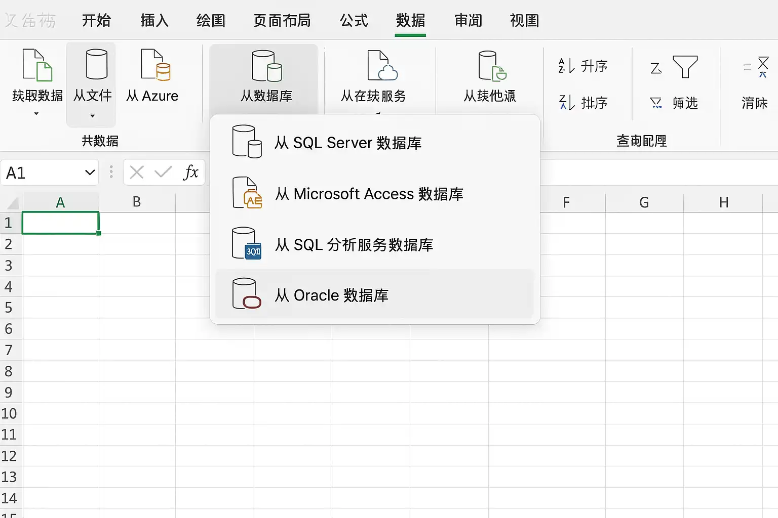The width and height of the screenshot is (778, 518).
Task: Select column G header
Action: click(x=644, y=202)
